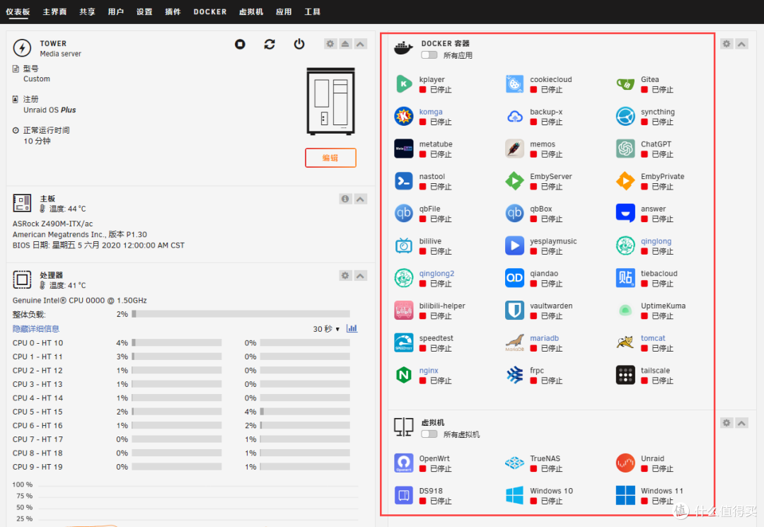This screenshot has width=764, height=527.
Task: Open the 插件 plugins menu
Action: click(173, 12)
